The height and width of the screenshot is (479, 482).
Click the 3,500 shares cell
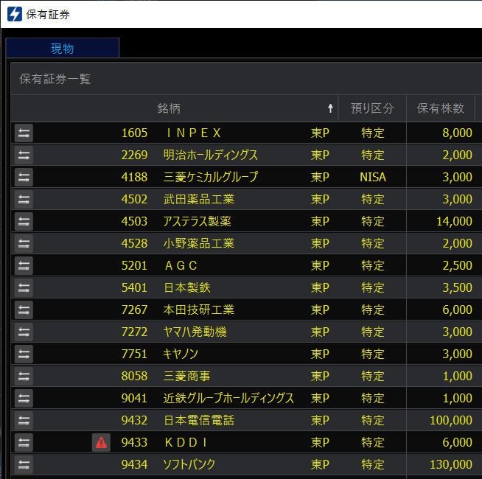point(457,288)
